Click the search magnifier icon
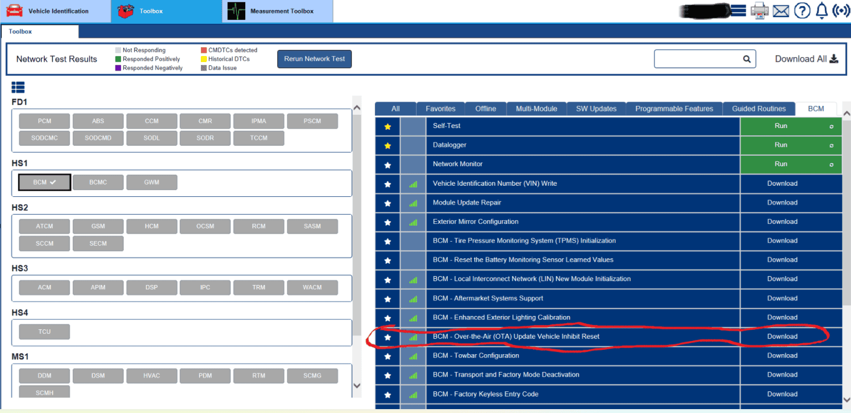Viewport: 851px width, 413px height. pos(747,59)
